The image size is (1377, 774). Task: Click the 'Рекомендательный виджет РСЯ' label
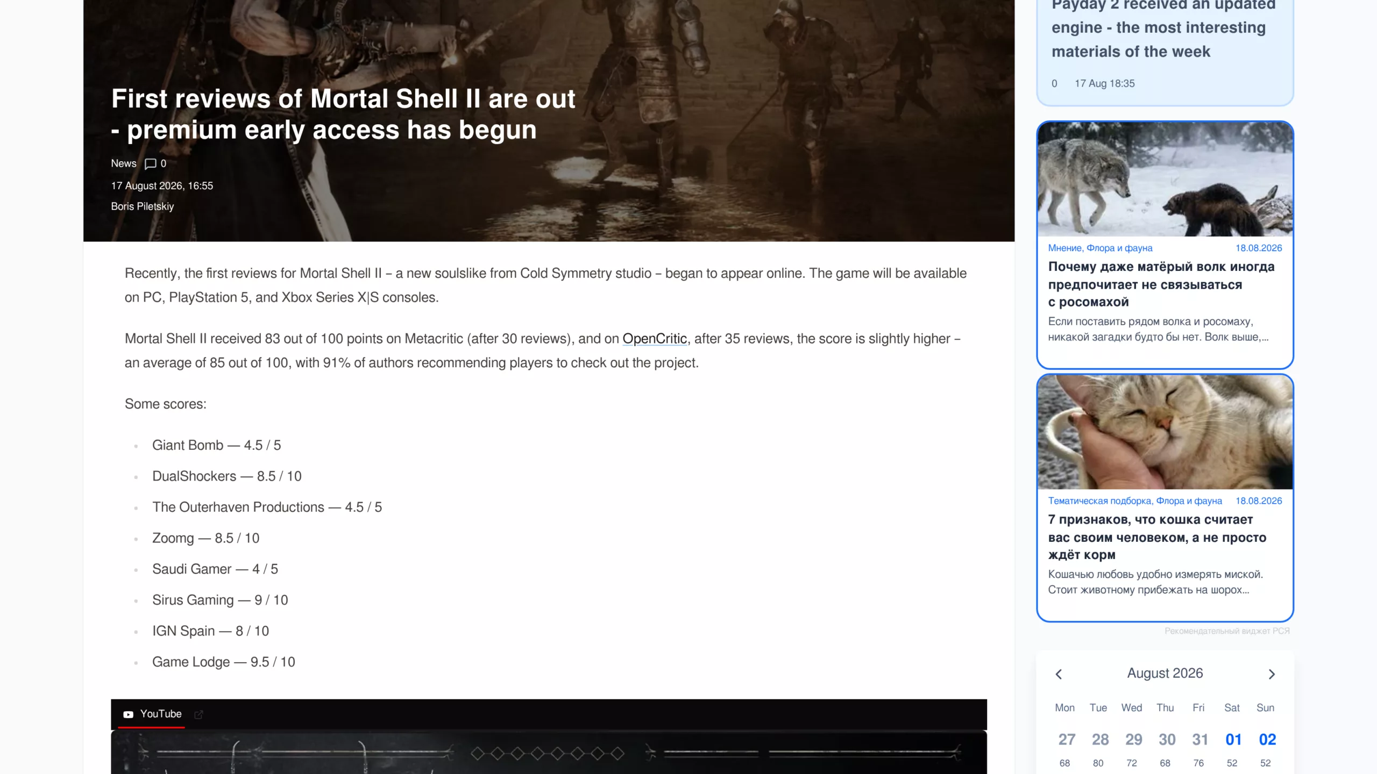(1227, 631)
